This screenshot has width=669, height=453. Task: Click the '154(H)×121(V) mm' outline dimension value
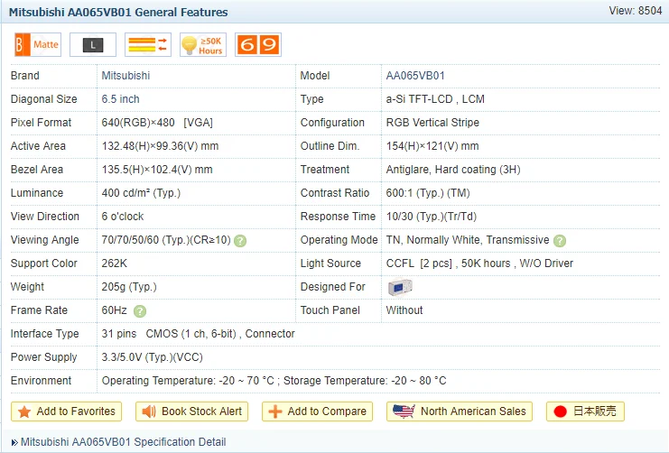coord(432,146)
